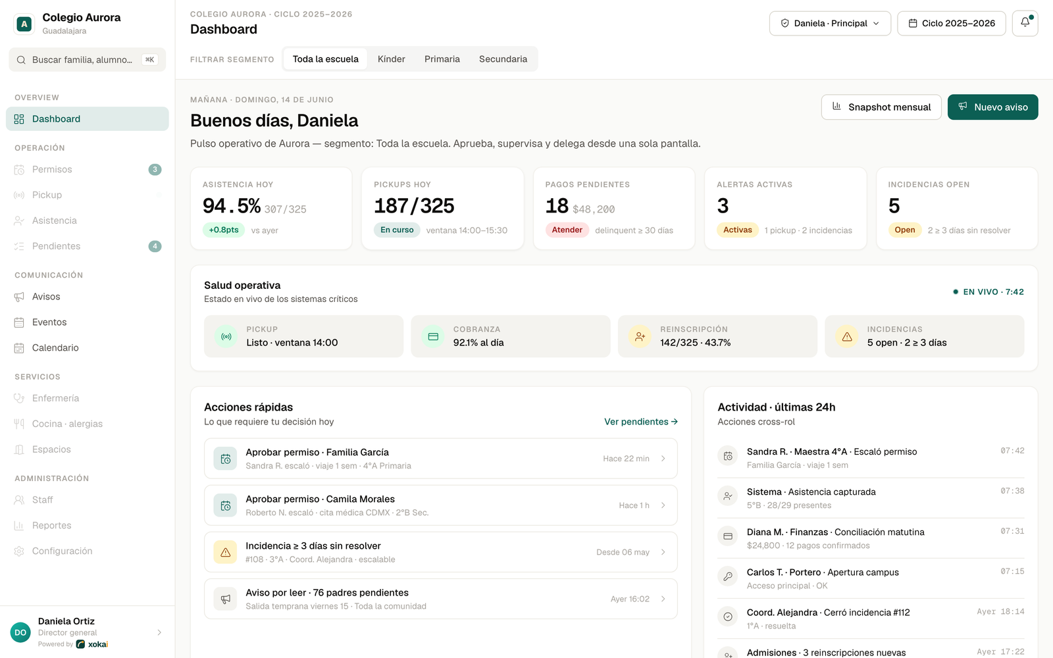Expand the Daniela Ortiz profile chevron
The width and height of the screenshot is (1053, 658).
(x=159, y=632)
